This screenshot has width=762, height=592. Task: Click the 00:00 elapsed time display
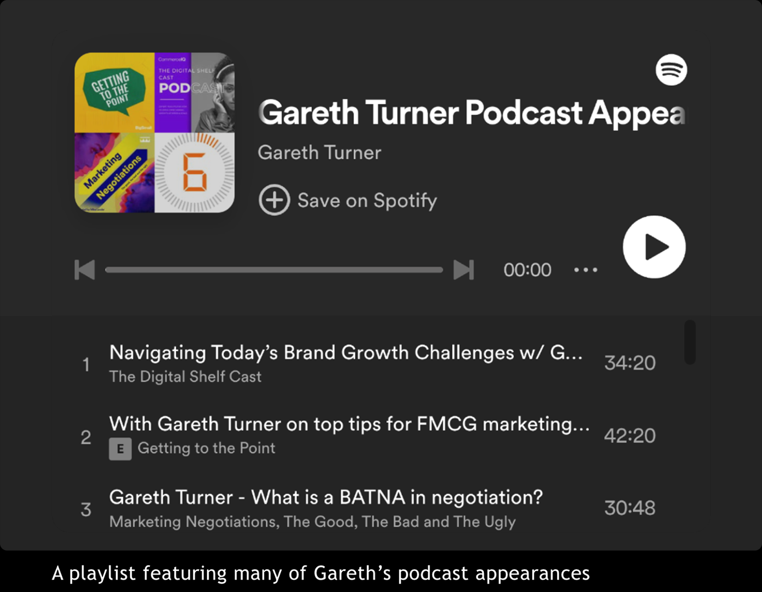(527, 270)
